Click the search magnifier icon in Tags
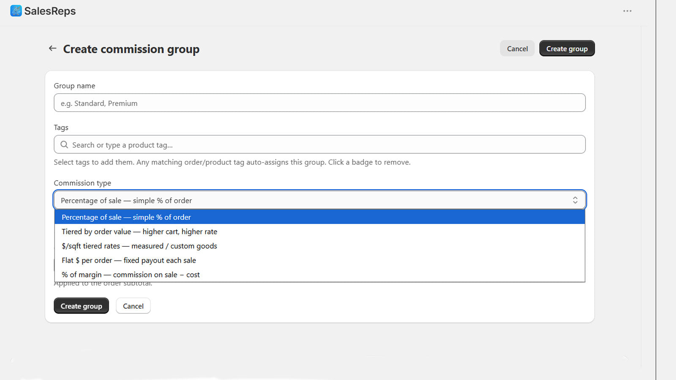This screenshot has width=676, height=380. pyautogui.click(x=64, y=145)
